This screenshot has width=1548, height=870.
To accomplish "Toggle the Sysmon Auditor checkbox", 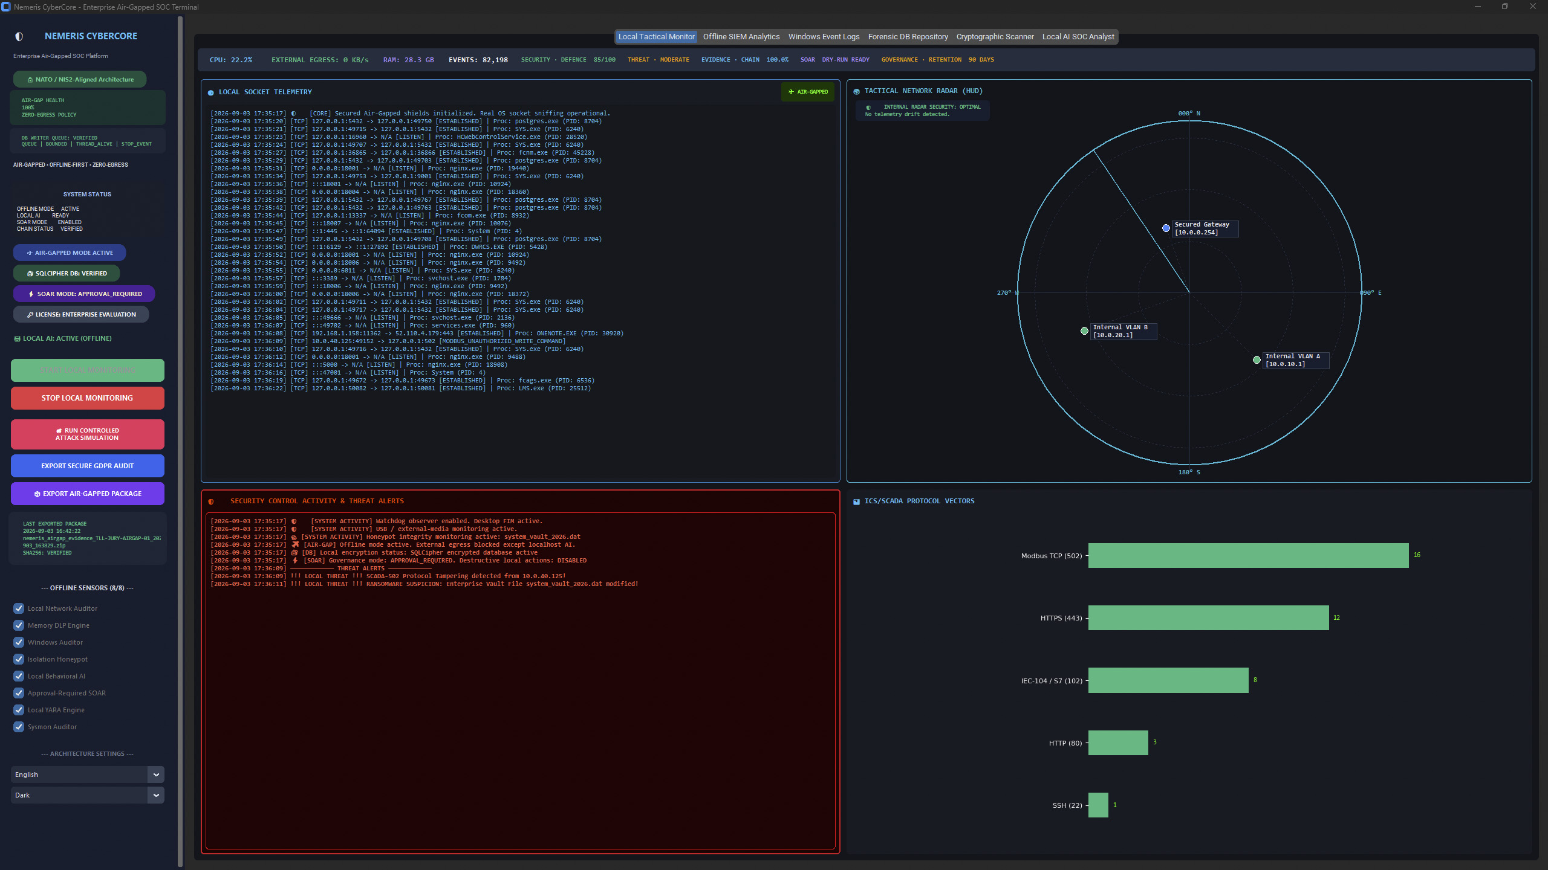I will coord(19,727).
